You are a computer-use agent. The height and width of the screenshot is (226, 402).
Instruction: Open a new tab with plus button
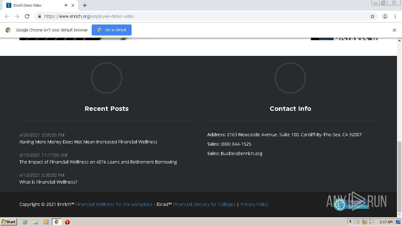(x=85, y=5)
